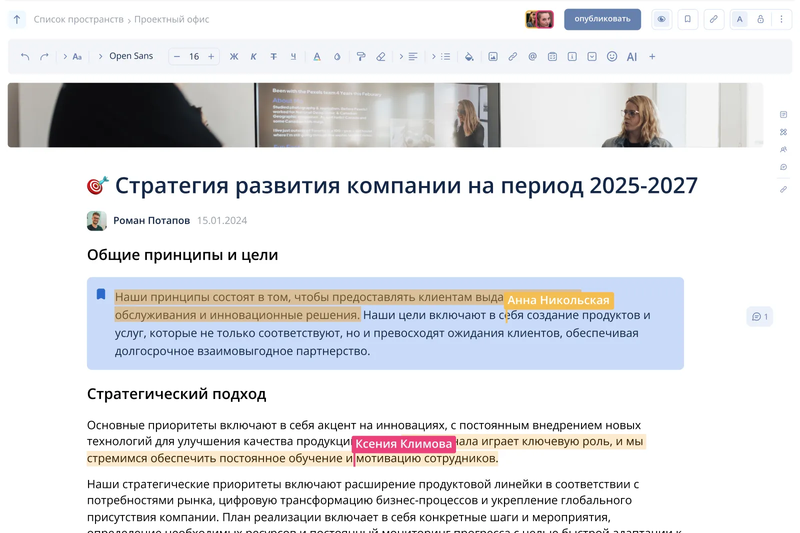
Task: Expand the text alignment options
Action: point(408,56)
